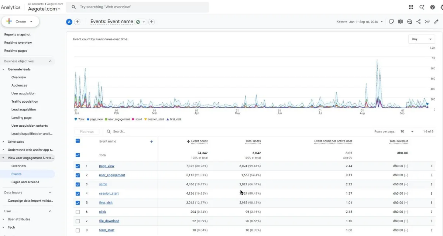Image resolution: width=443 pixels, height=236 pixels.
Task: Click the annotations note icon
Action: (x=392, y=22)
